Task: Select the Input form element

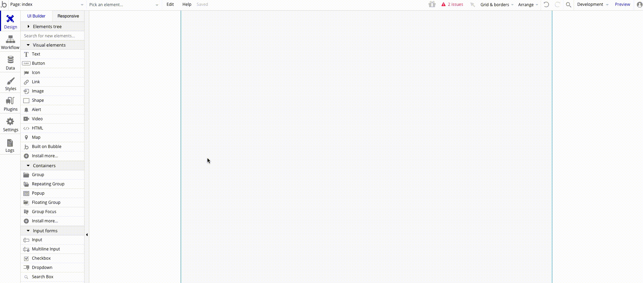Action: coord(53,240)
